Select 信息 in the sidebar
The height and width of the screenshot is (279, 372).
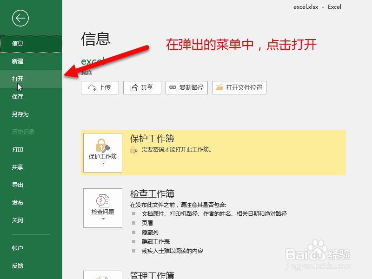click(31, 43)
